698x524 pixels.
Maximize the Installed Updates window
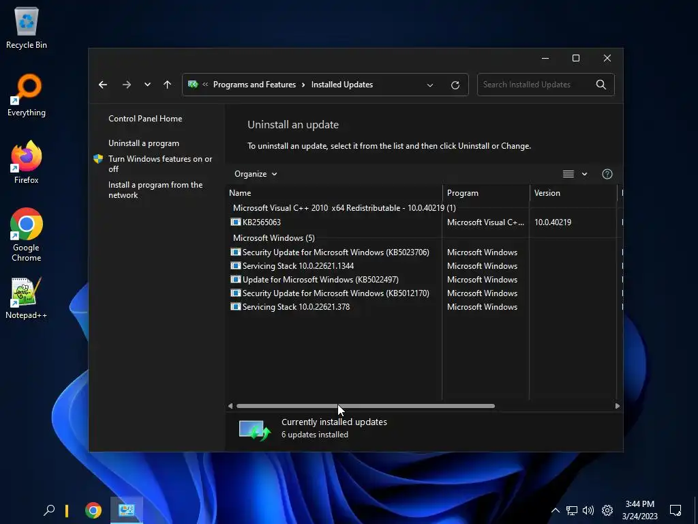(576, 59)
